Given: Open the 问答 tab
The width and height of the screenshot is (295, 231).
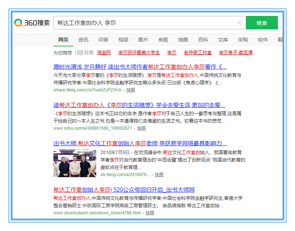Looking at the screenshot, I should [x=103, y=40].
